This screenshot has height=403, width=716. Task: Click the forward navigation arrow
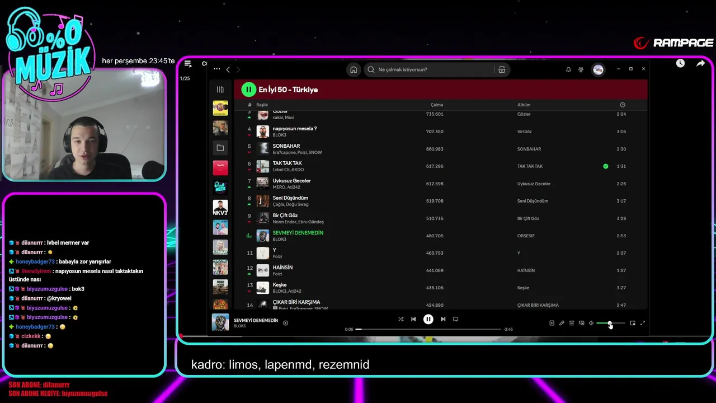tap(238, 69)
